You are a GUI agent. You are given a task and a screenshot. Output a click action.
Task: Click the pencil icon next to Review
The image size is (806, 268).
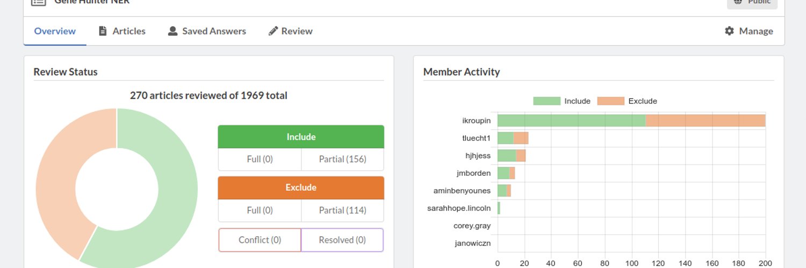pos(273,31)
